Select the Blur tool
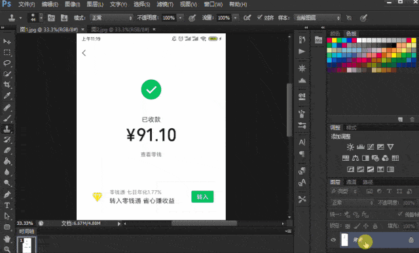 click(7, 172)
